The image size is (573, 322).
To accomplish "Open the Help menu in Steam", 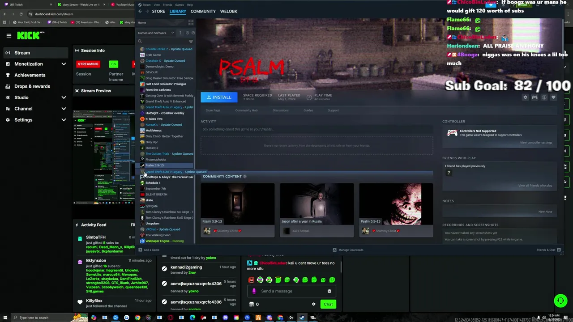I will click(x=190, y=5).
